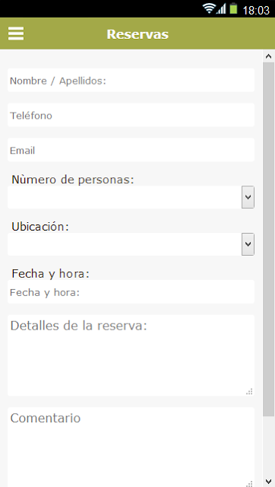Focus the Nombre / Apellidos field
The image size is (275, 487).
pyautogui.click(x=131, y=80)
